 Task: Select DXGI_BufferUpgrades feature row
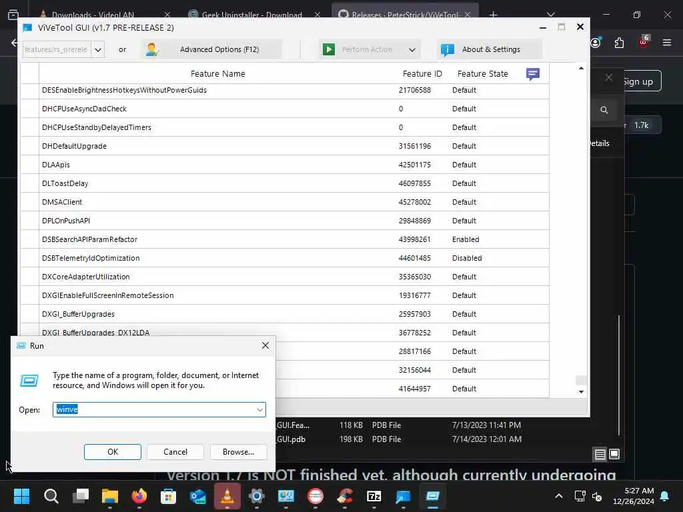(285, 315)
